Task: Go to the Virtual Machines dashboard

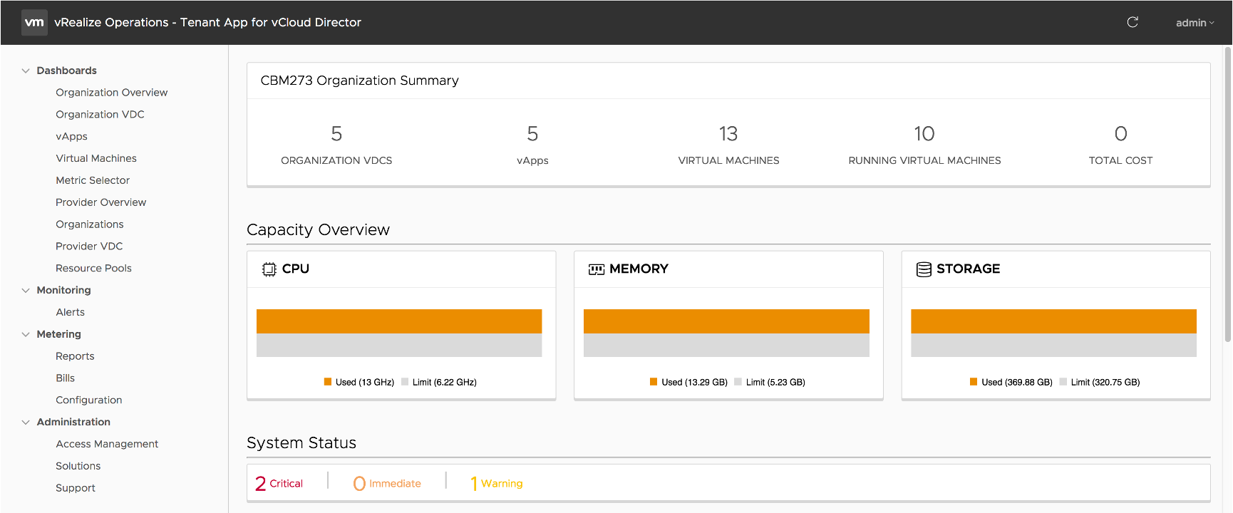Action: coord(96,158)
